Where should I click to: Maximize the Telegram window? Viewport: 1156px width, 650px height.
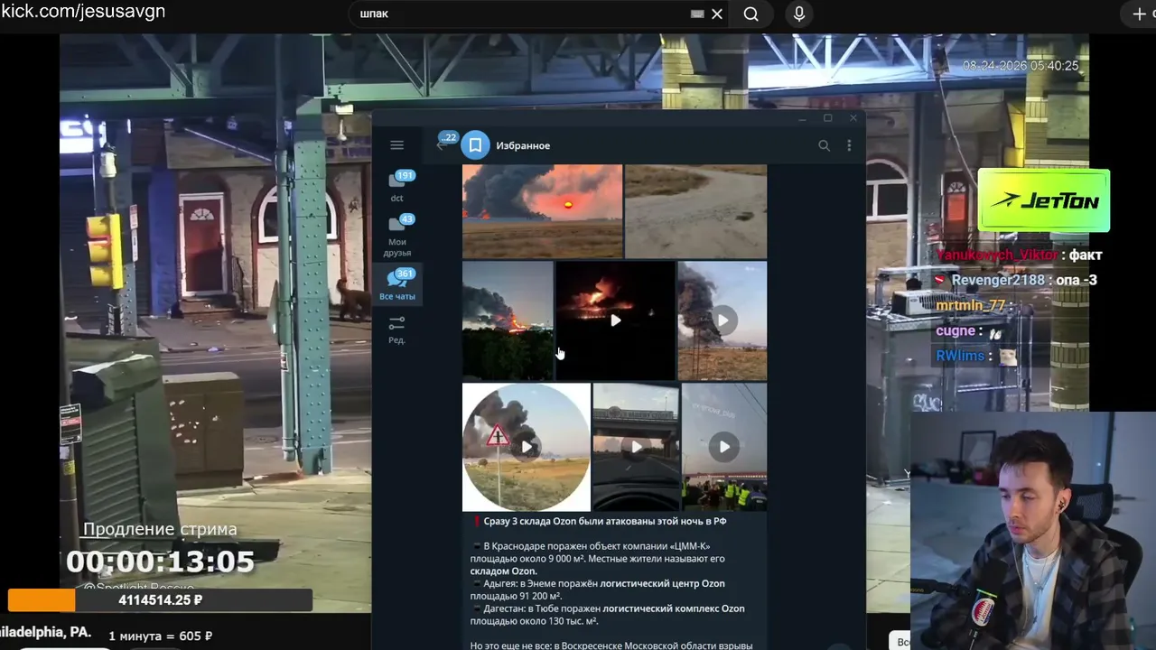827,118
